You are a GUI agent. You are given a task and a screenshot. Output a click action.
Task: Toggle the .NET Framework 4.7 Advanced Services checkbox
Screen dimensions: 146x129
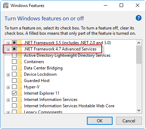(x=14, y=49)
